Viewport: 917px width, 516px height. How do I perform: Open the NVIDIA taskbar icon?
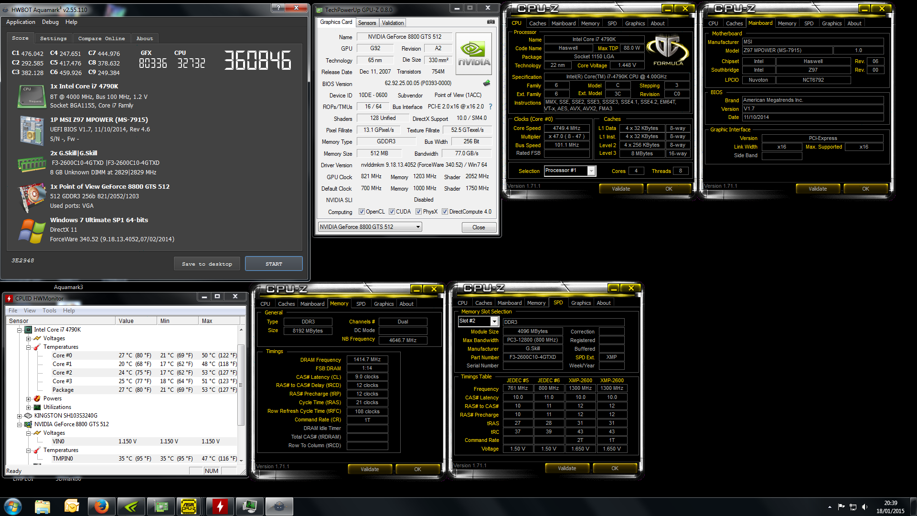(x=131, y=506)
